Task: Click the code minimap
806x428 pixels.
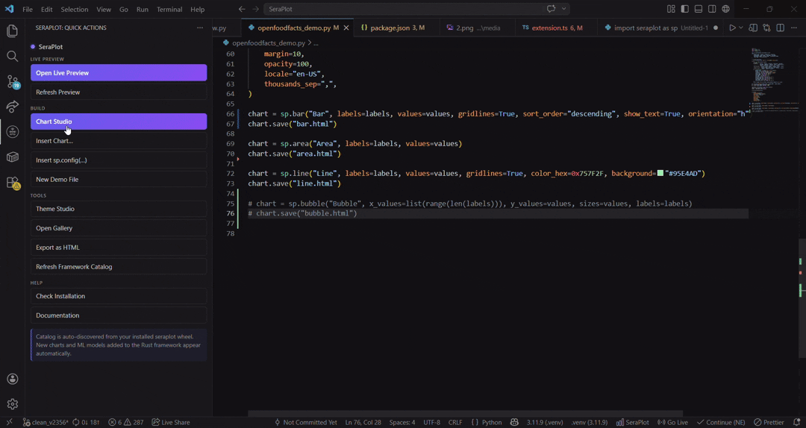Action: pos(775,80)
